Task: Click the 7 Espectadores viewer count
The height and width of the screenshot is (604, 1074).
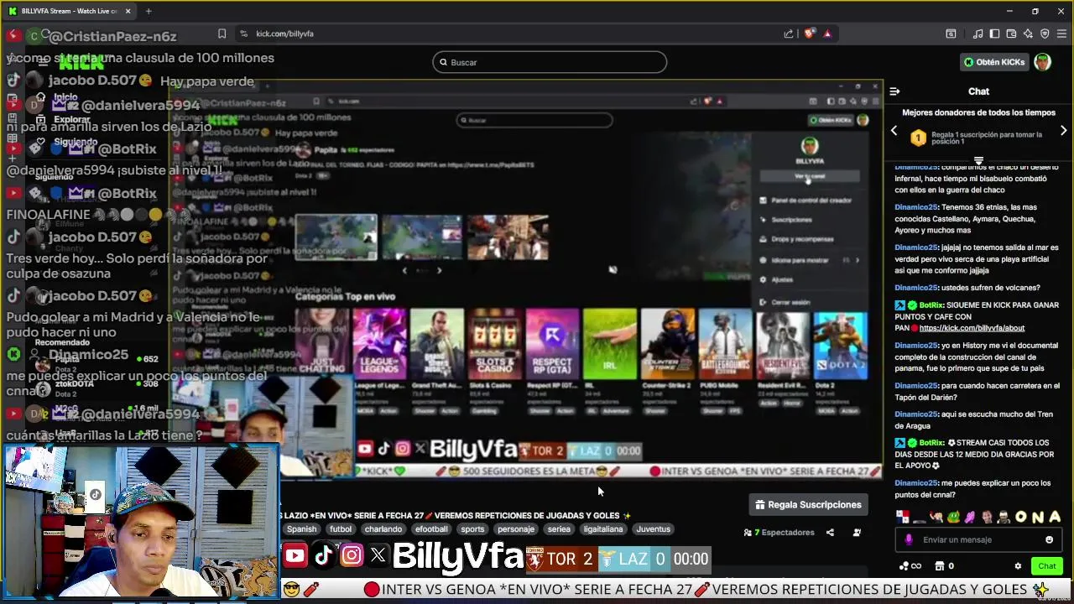Action: coord(779,533)
